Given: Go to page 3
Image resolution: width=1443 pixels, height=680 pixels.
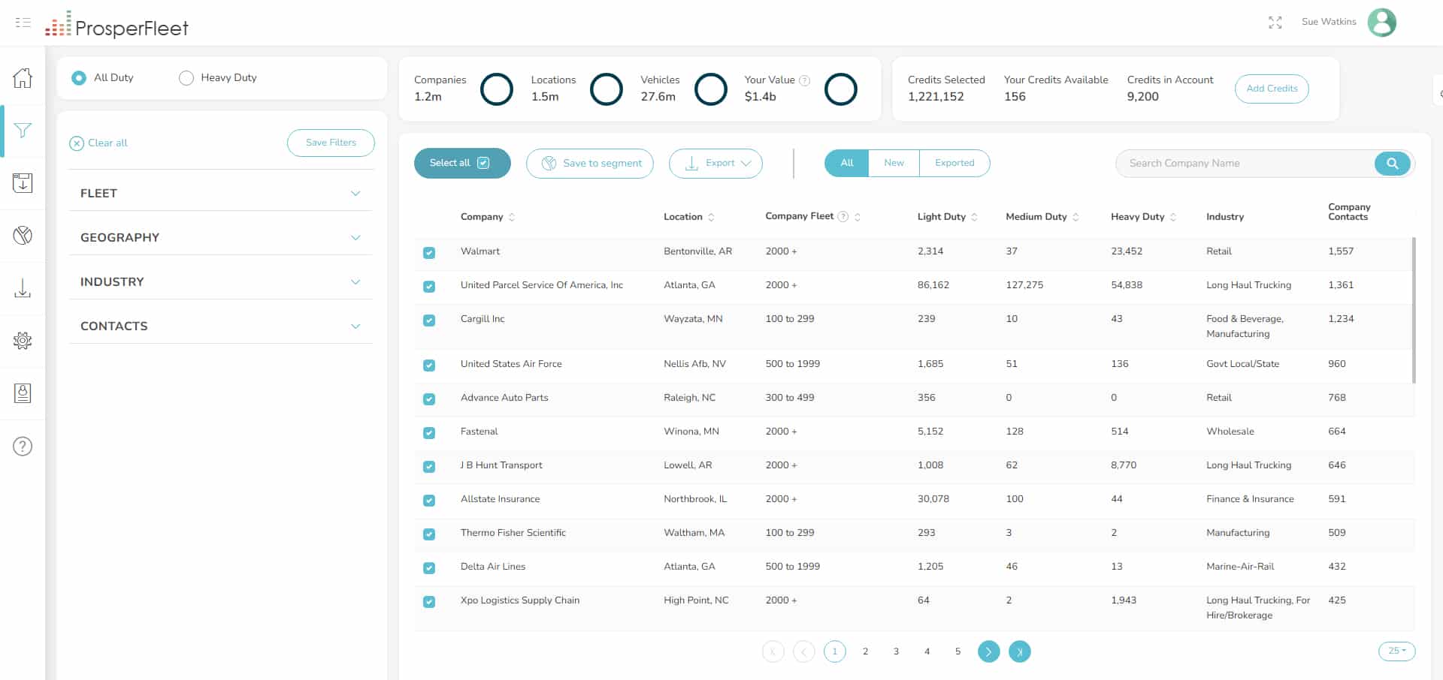Looking at the screenshot, I should pyautogui.click(x=897, y=651).
